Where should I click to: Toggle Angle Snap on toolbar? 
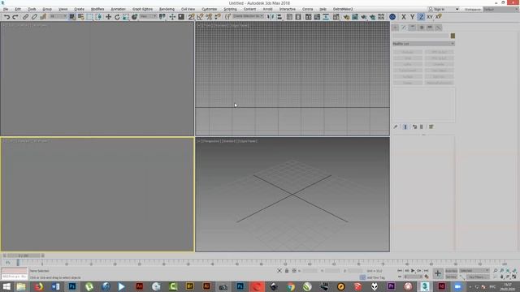click(200, 16)
